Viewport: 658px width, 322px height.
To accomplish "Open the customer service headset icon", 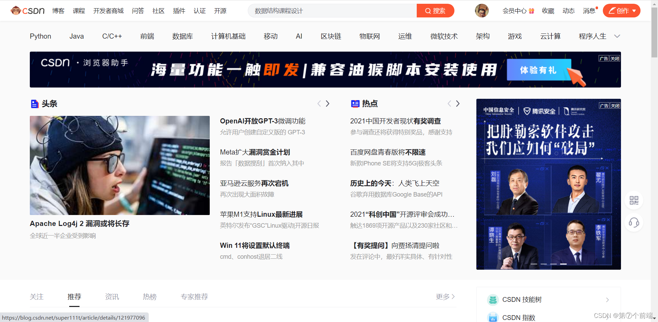I will (x=634, y=223).
